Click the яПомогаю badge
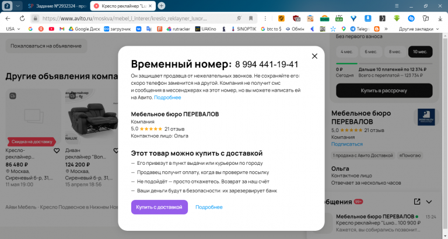The height and width of the screenshot is (239, 448). (x=409, y=155)
